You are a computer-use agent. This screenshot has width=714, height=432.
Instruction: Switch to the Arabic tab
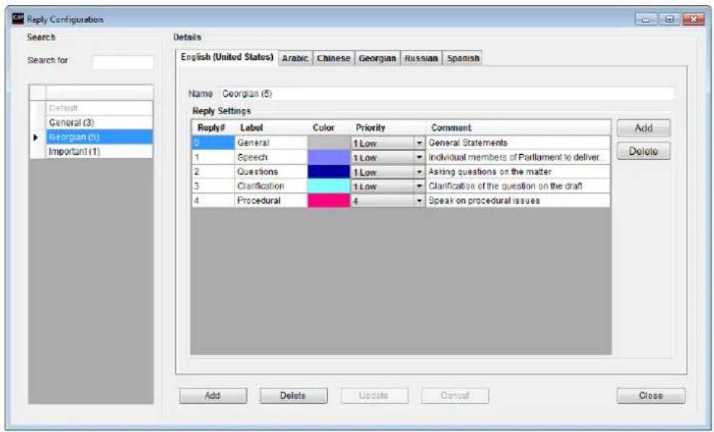coord(295,58)
